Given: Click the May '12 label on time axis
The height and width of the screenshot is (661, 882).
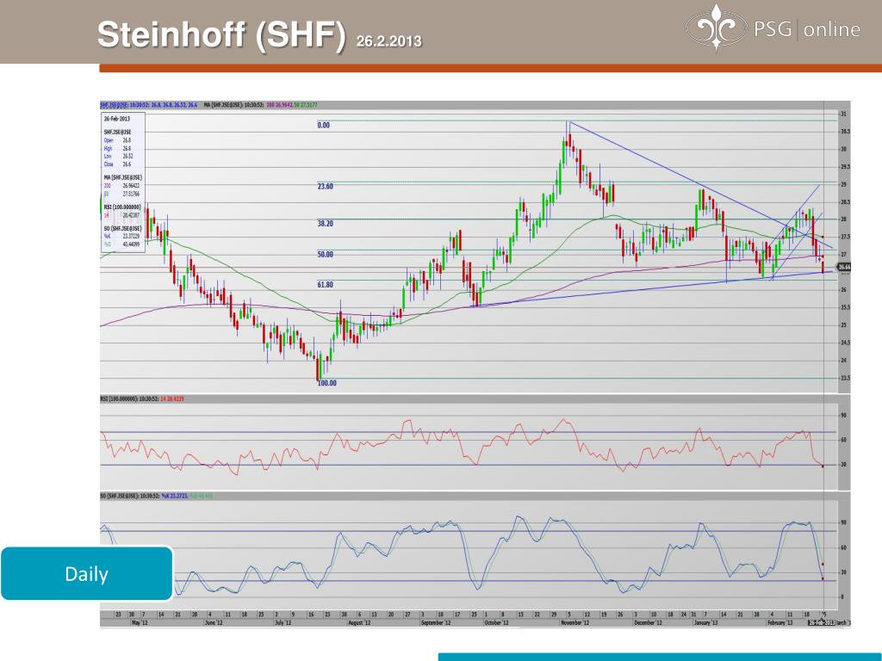Looking at the screenshot, I should coord(140,623).
